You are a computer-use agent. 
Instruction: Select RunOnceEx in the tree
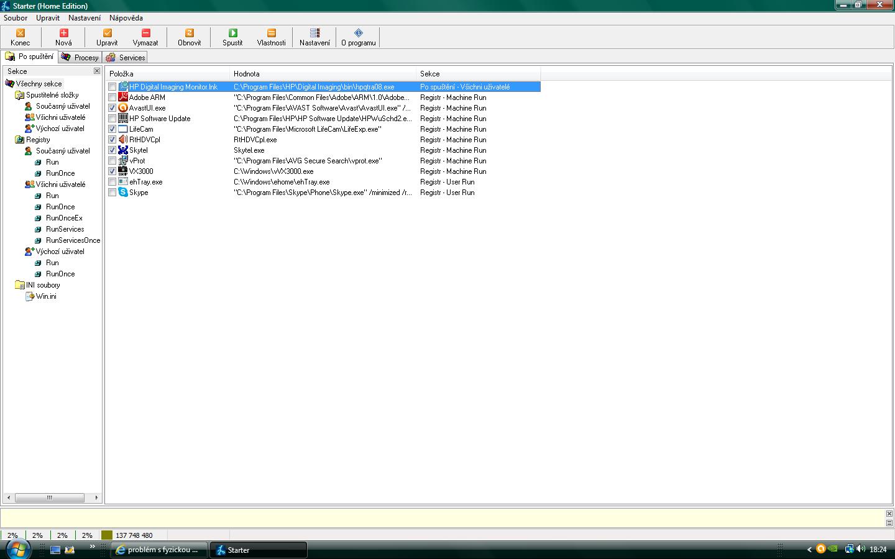click(x=64, y=218)
